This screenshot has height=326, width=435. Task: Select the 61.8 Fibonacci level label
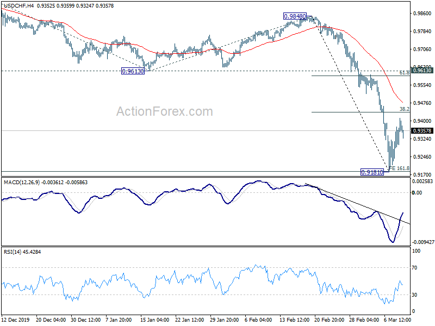[x=404, y=73]
